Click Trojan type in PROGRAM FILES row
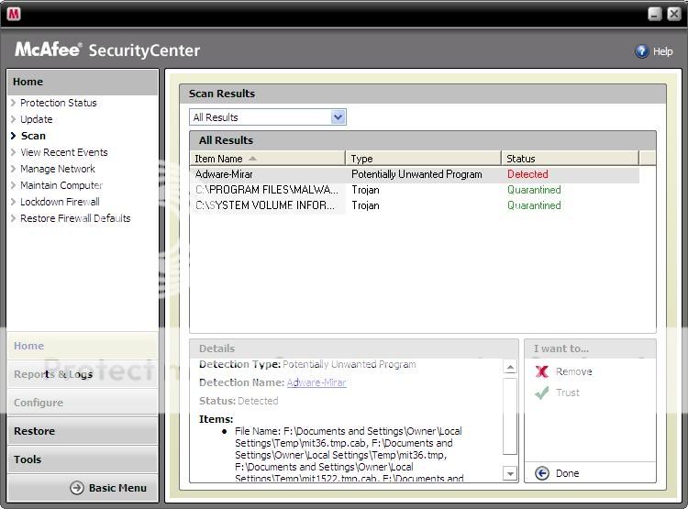The width and height of the screenshot is (688, 509). click(x=365, y=190)
